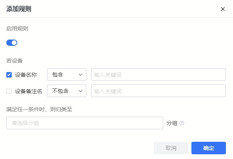Click the help question mark beside 分组
Viewport: 233px width, 159px height.
coord(182,123)
